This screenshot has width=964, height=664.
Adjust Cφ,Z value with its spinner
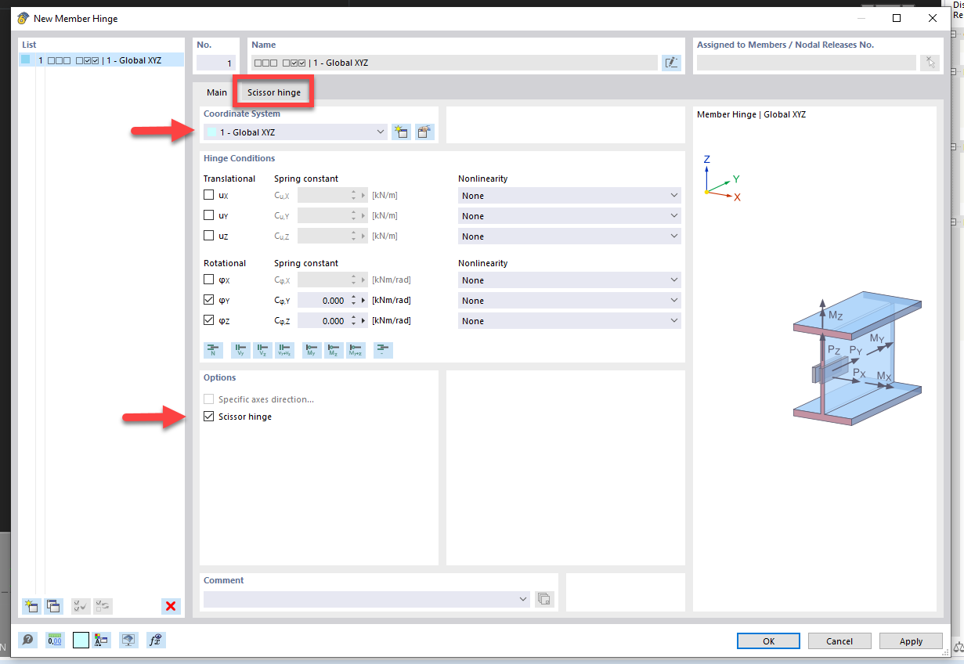pyautogui.click(x=353, y=321)
